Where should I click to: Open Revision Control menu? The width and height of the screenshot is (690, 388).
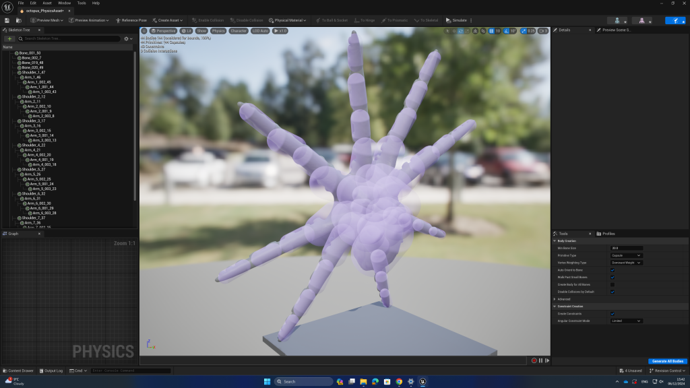coord(667,371)
